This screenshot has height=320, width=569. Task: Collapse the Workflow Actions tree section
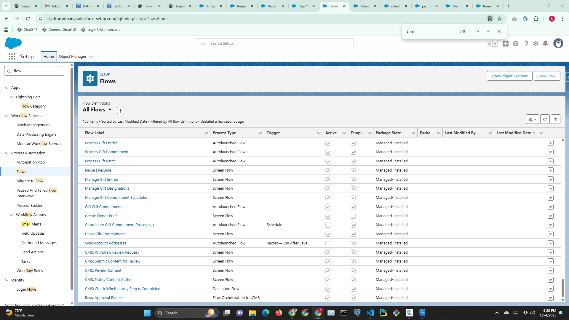[12, 215]
